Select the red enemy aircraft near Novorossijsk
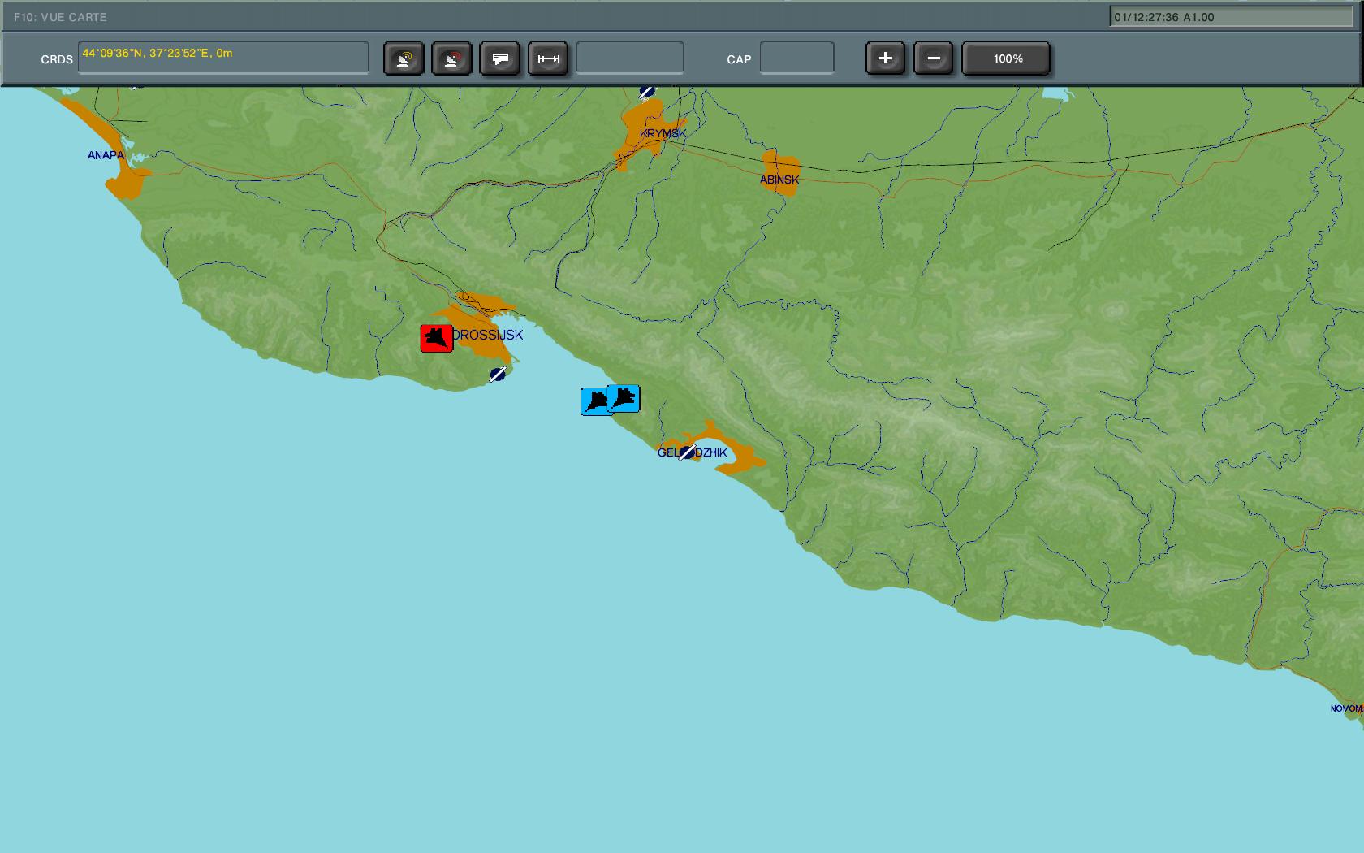Screen dimensions: 1364x853 pos(436,338)
